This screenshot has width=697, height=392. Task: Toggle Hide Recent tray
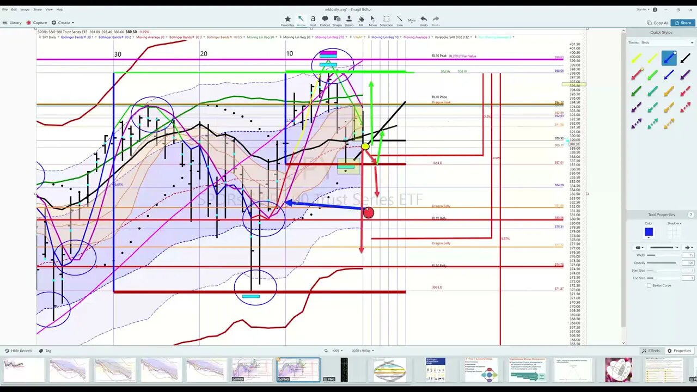click(18, 351)
